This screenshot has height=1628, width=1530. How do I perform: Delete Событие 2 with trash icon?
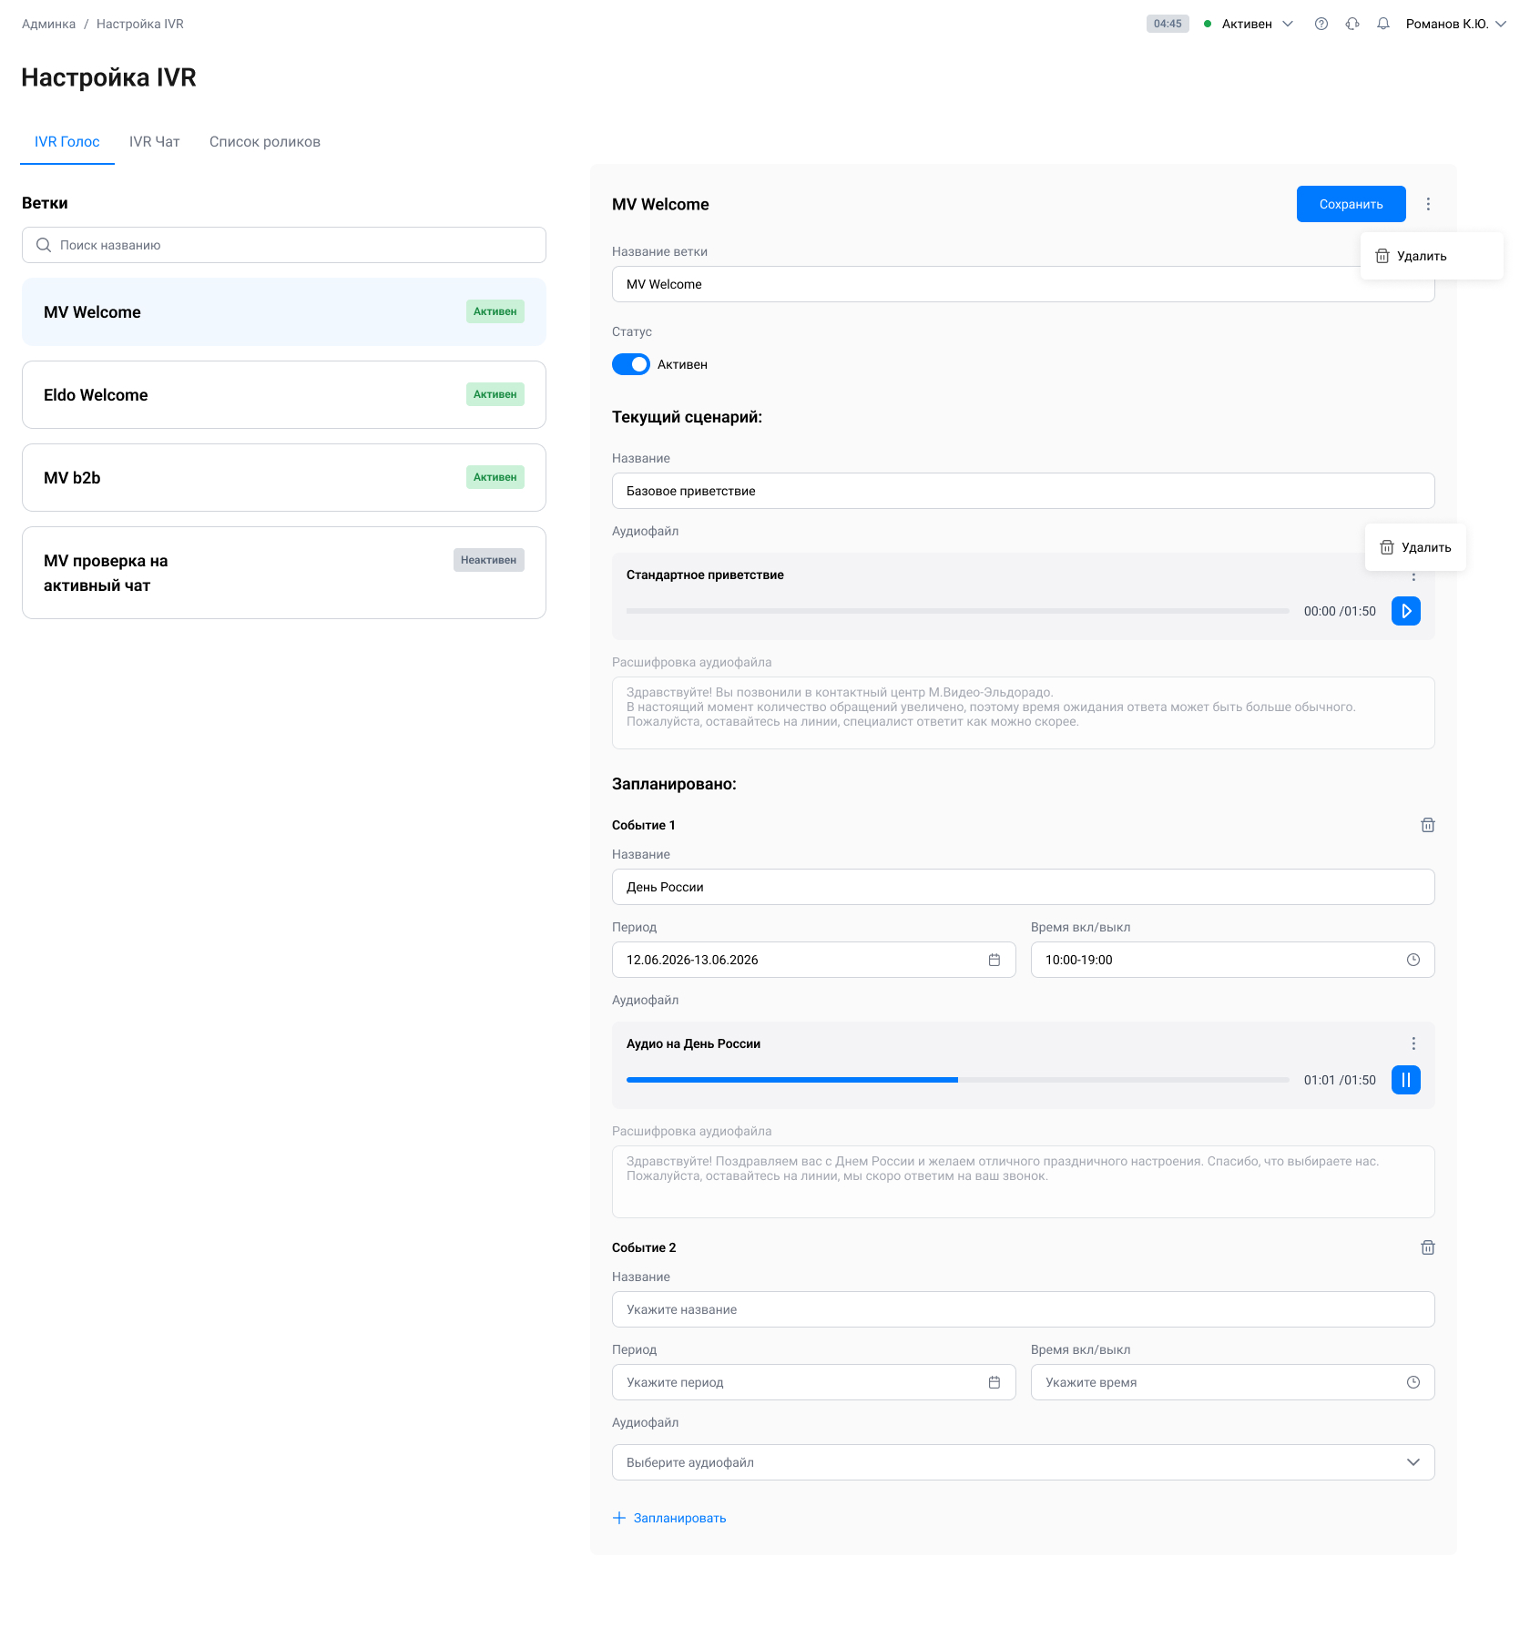(x=1428, y=1247)
